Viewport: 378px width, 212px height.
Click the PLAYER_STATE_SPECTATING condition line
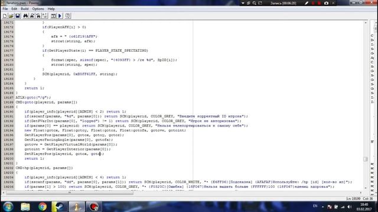[x=95, y=51]
